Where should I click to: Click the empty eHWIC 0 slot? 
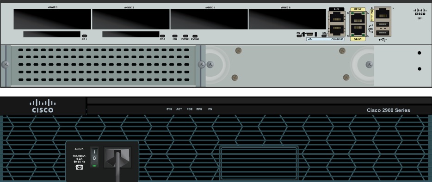pyautogui.click(x=287, y=19)
